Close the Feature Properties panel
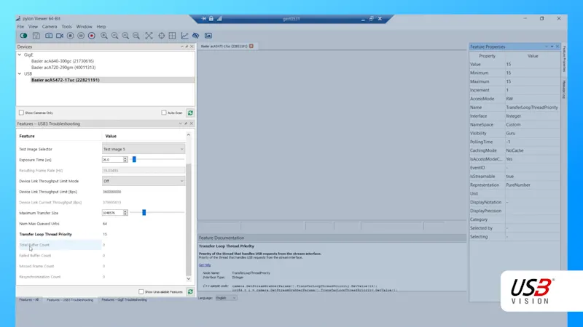Viewport: 583px width, 327px height. click(557, 47)
